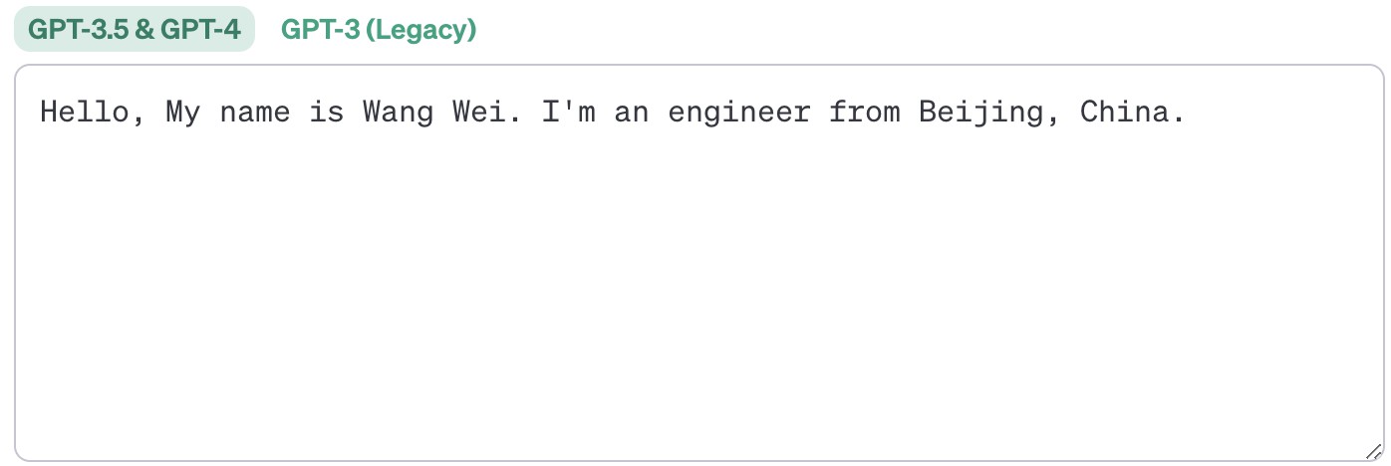Click the textarea resize handle icon
1391x466 pixels.
1372,451
